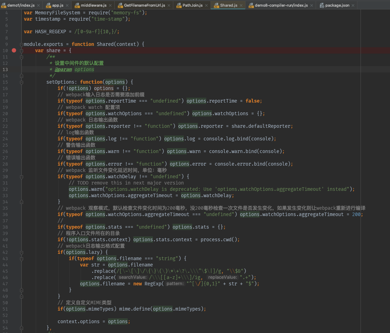Click the @param tag in doc comment
Viewport: 390px width, 333px height.
(63, 70)
